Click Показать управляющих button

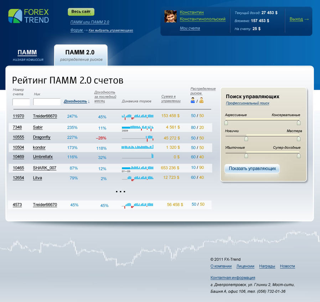pyautogui.click(x=252, y=168)
